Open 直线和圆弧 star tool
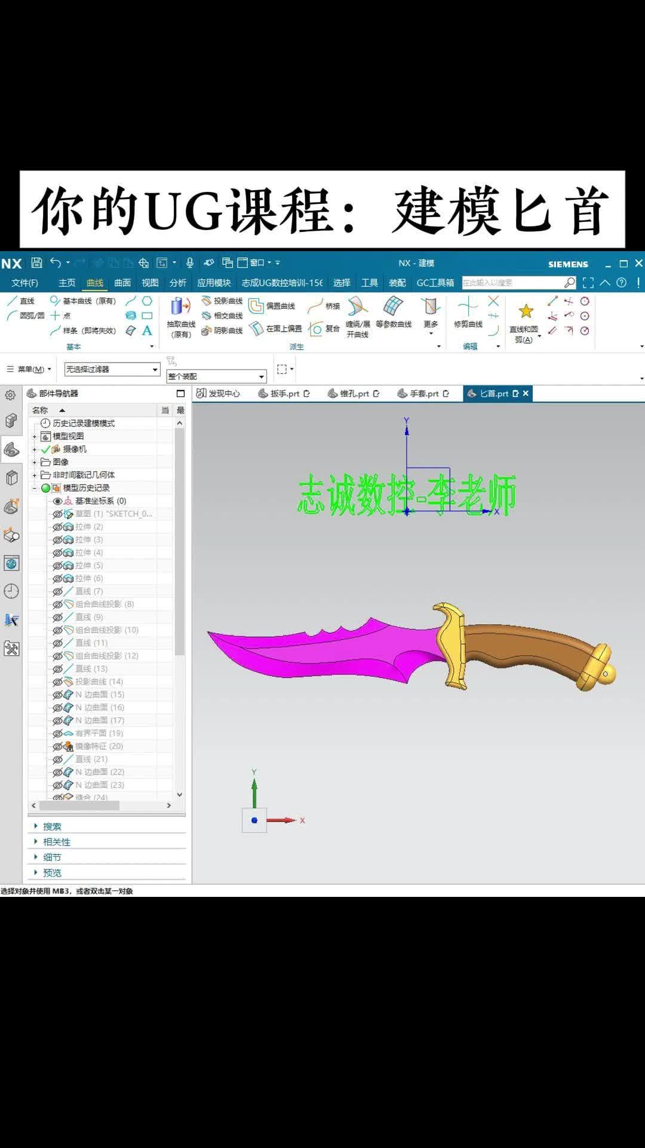The image size is (645, 1148). (x=524, y=323)
